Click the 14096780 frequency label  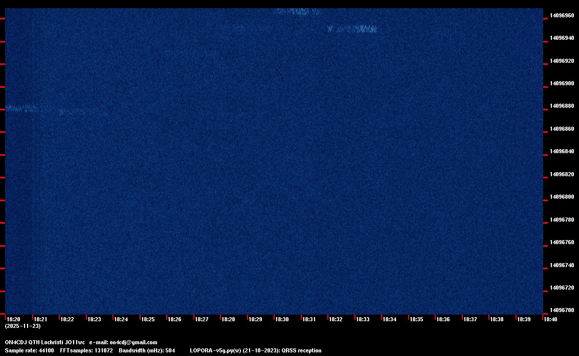tap(562, 220)
